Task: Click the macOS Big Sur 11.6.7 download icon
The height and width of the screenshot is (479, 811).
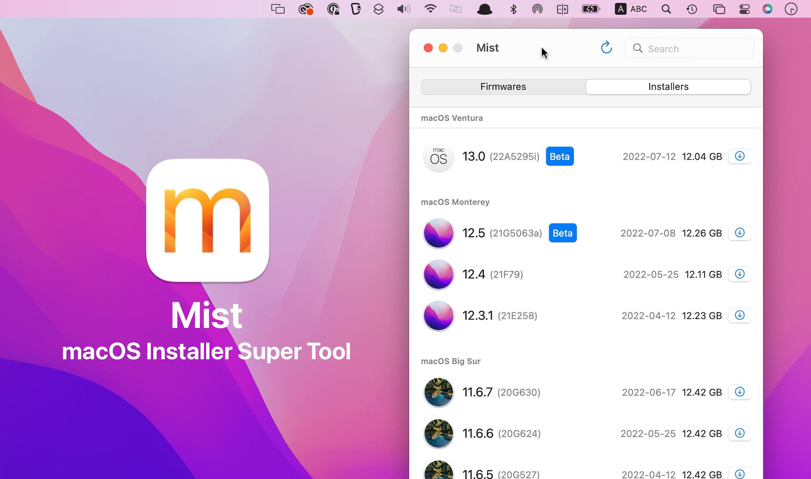Action: (740, 392)
